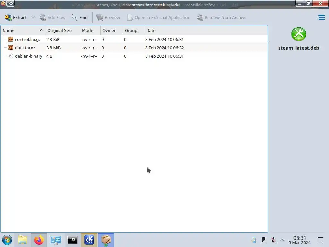Viewport: 329px width, 247px height.
Task: Switch to Firefox in taskbar
Action: point(39,240)
